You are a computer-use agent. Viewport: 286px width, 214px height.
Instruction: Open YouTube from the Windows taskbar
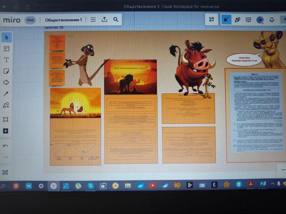point(153,185)
